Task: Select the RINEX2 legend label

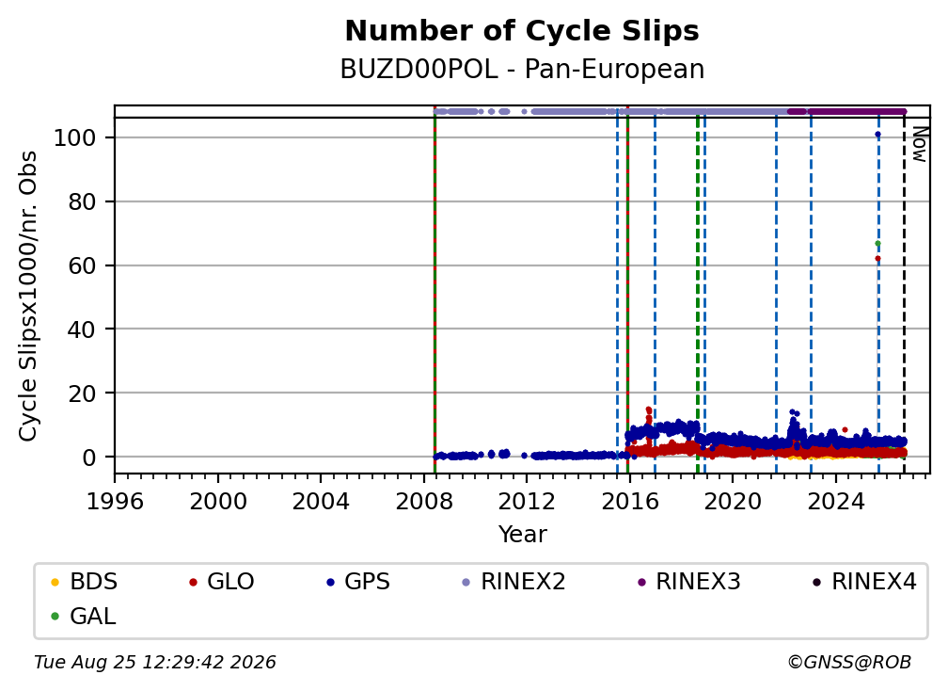Action: 523,582
